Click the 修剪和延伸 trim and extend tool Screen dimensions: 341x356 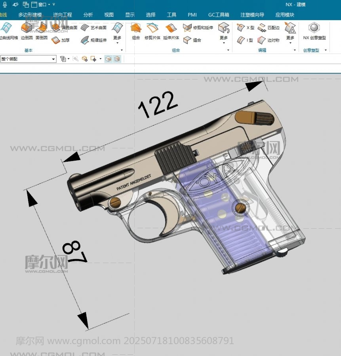(198, 28)
